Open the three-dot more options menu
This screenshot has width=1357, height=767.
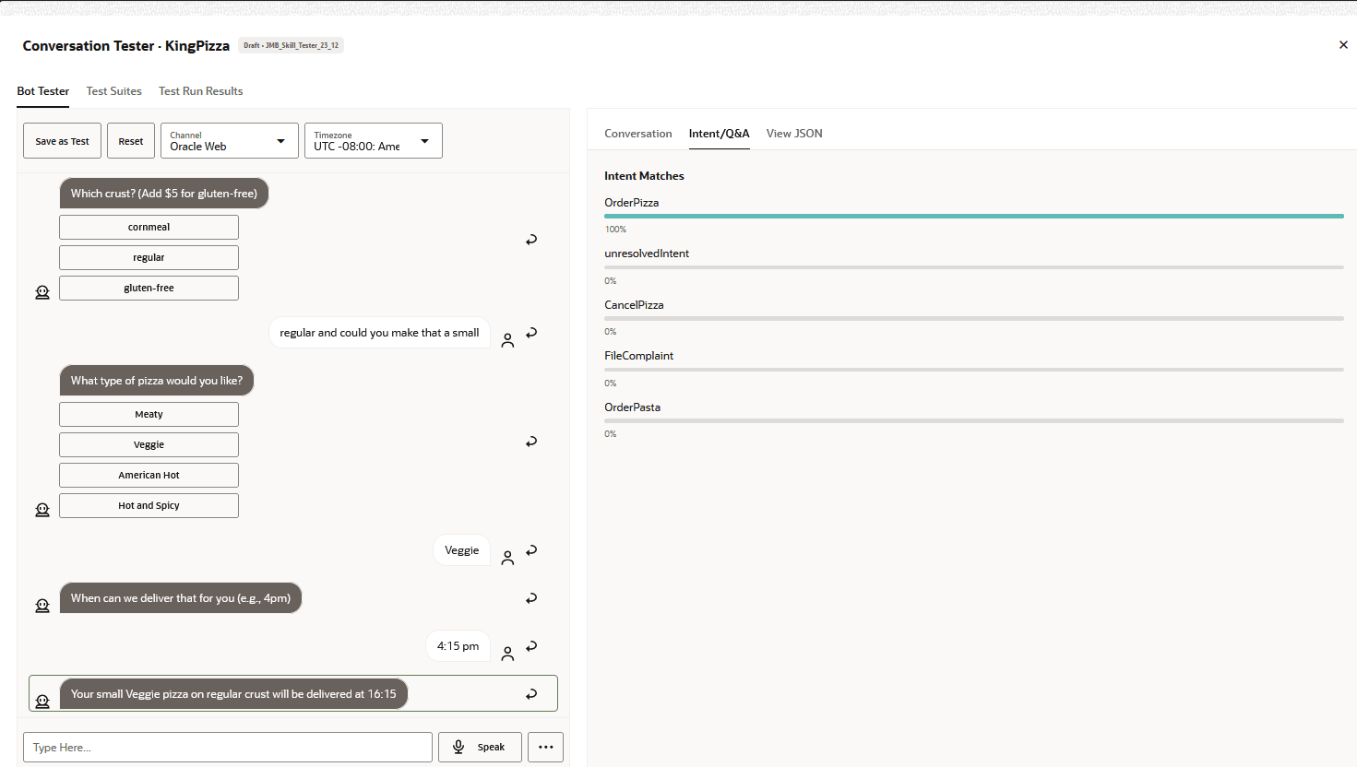coord(545,747)
